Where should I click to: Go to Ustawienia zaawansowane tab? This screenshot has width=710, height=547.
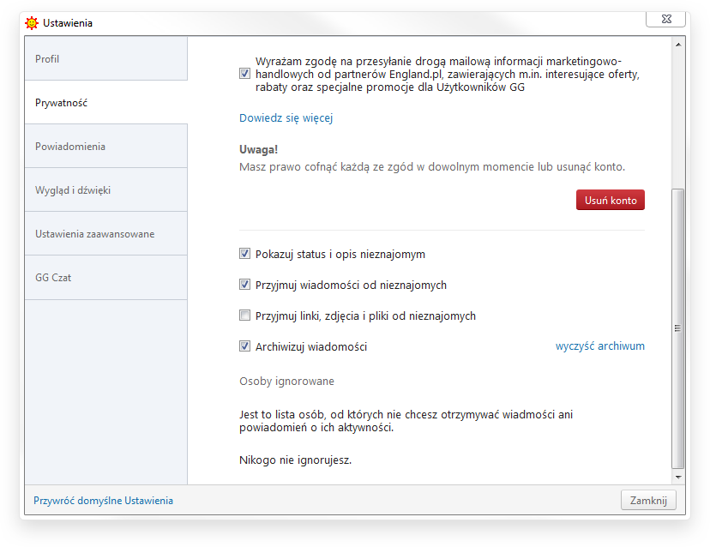(x=106, y=234)
